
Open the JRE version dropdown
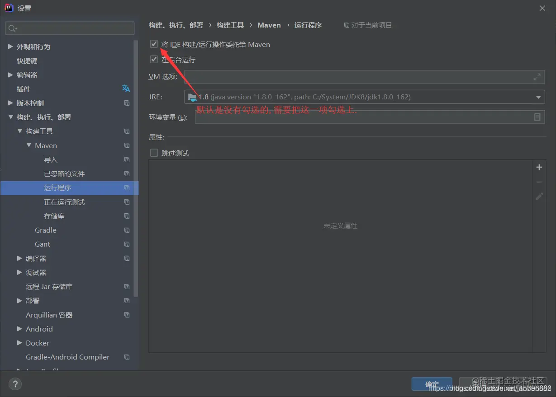(x=538, y=97)
